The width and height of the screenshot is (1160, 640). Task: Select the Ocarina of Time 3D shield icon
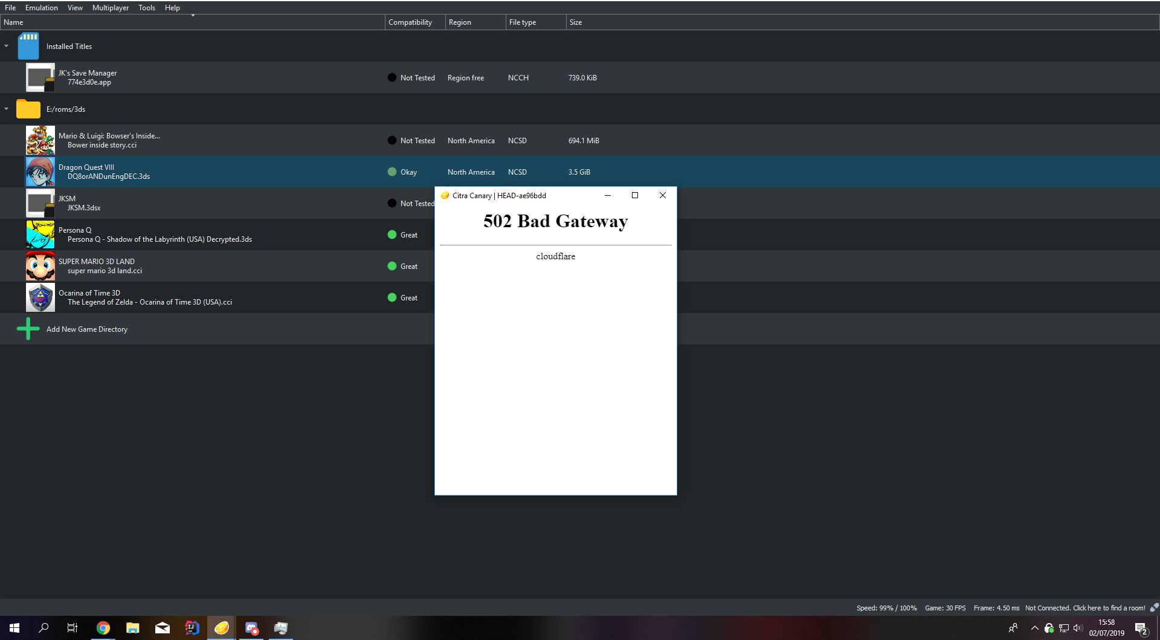(40, 297)
